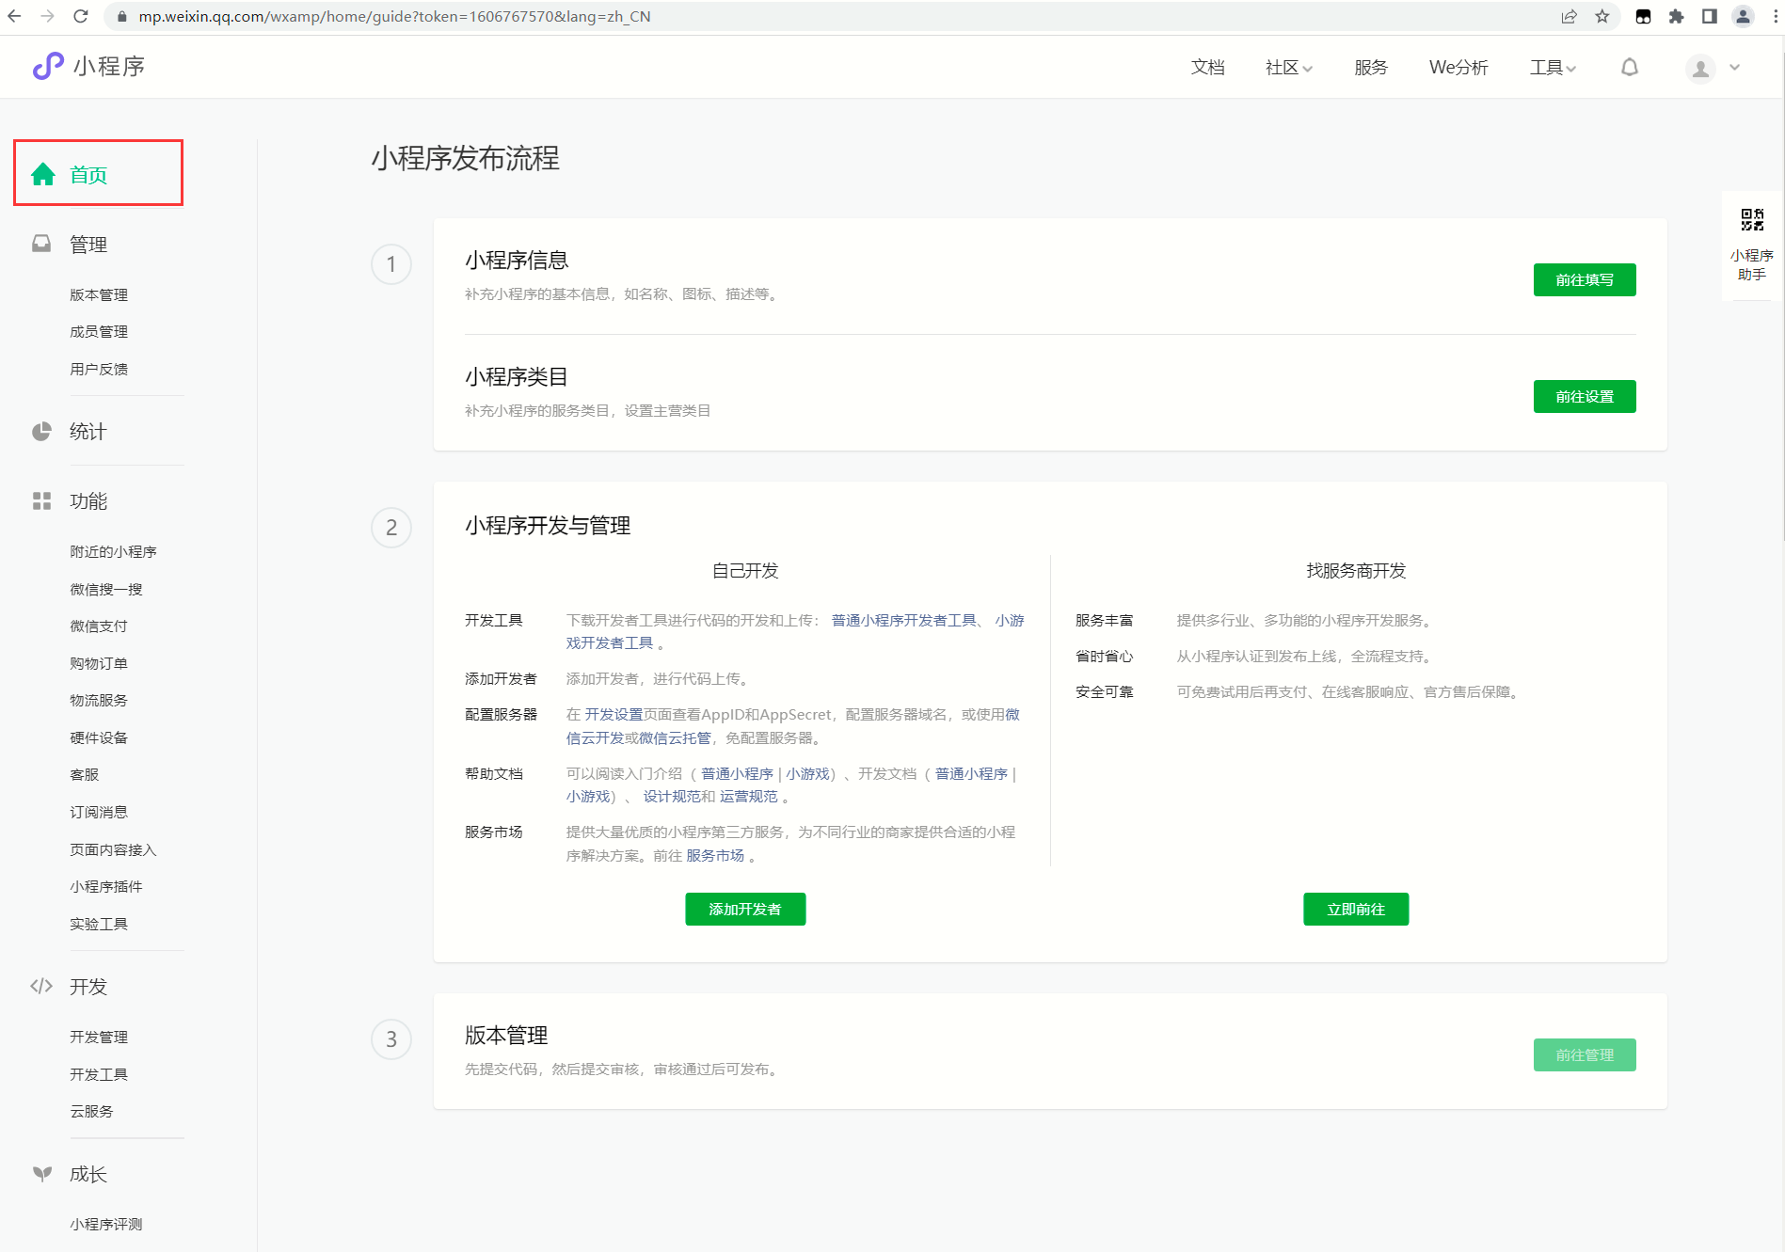The width and height of the screenshot is (1785, 1252).
Task: Open the notification bell icon
Action: pos(1630,67)
